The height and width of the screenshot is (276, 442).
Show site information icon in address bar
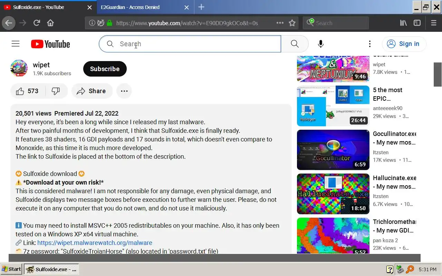92,23
